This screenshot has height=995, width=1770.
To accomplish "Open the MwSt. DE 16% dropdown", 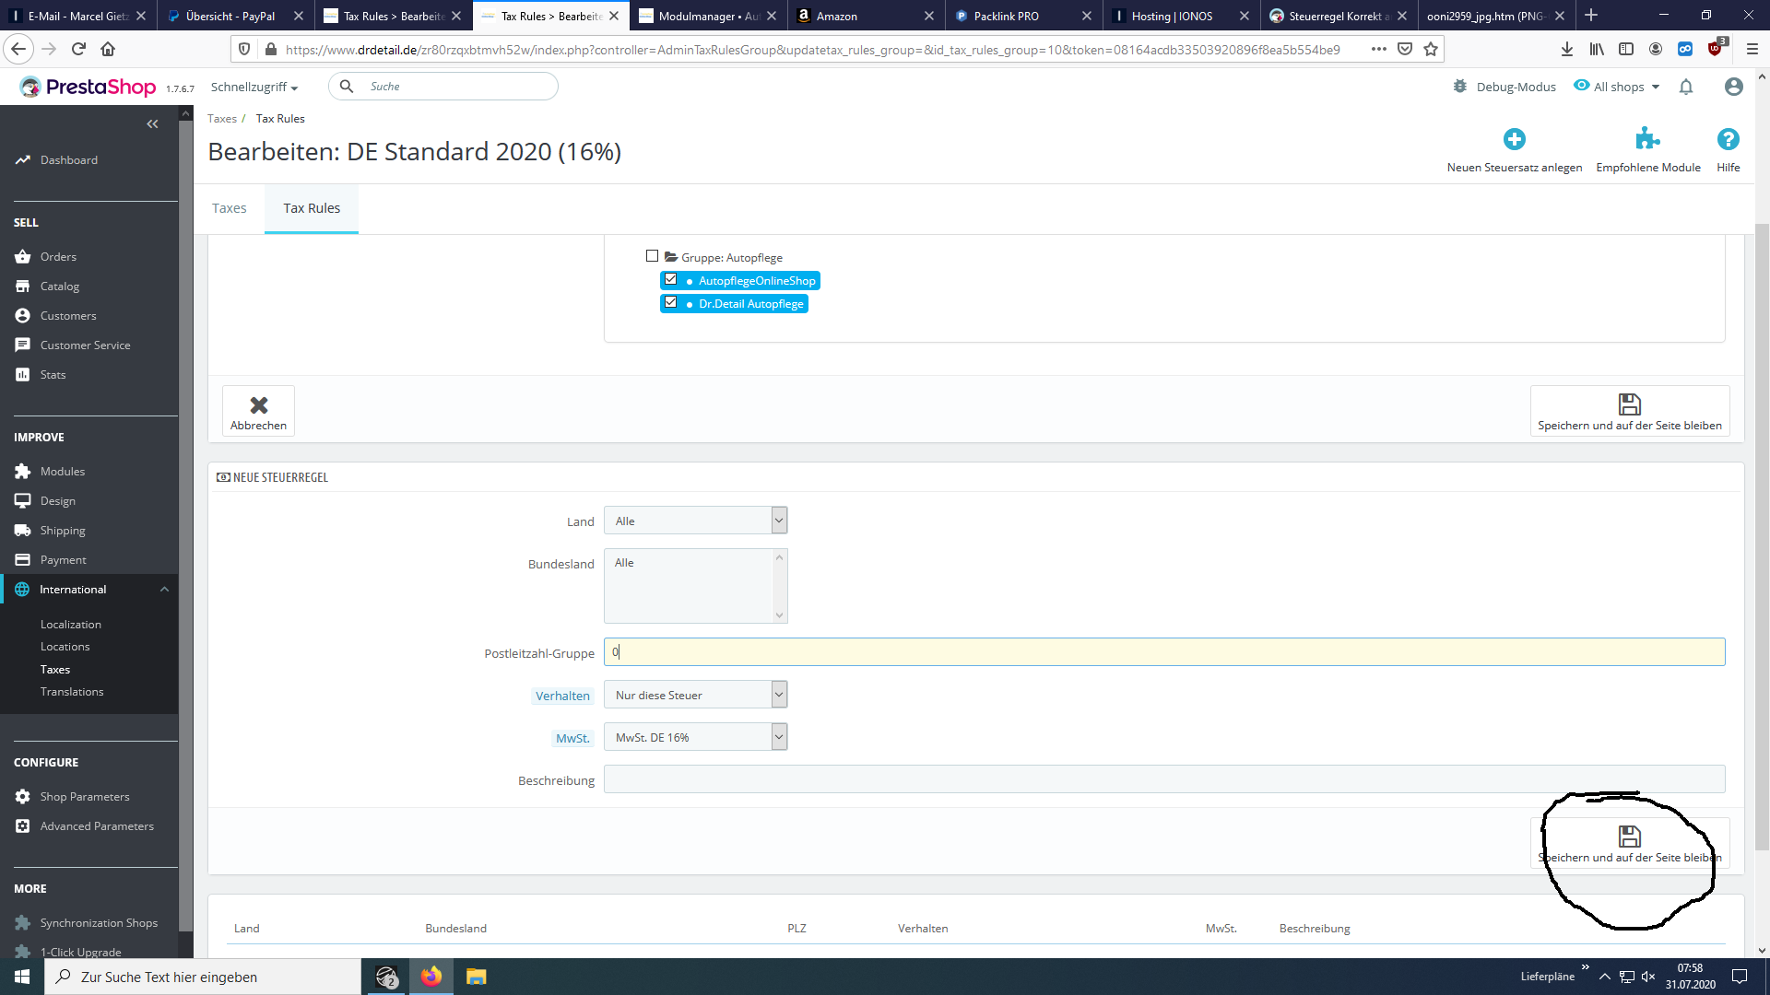I will click(x=695, y=736).
